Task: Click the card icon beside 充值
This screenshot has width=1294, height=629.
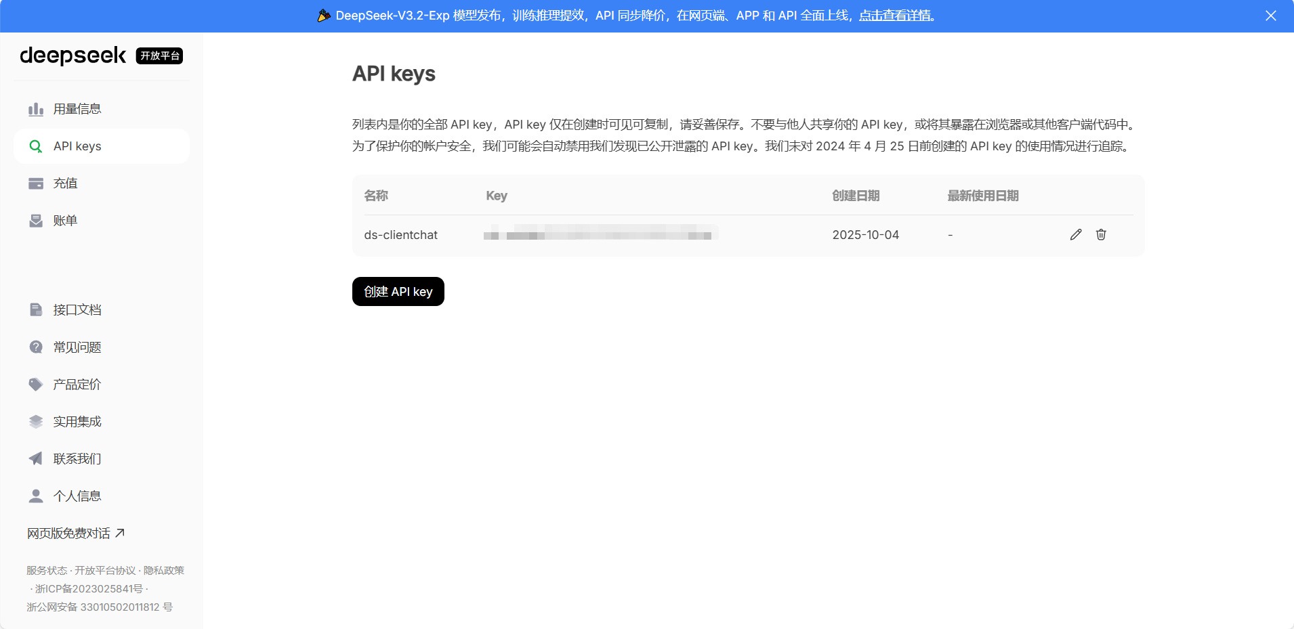Action: (36, 183)
